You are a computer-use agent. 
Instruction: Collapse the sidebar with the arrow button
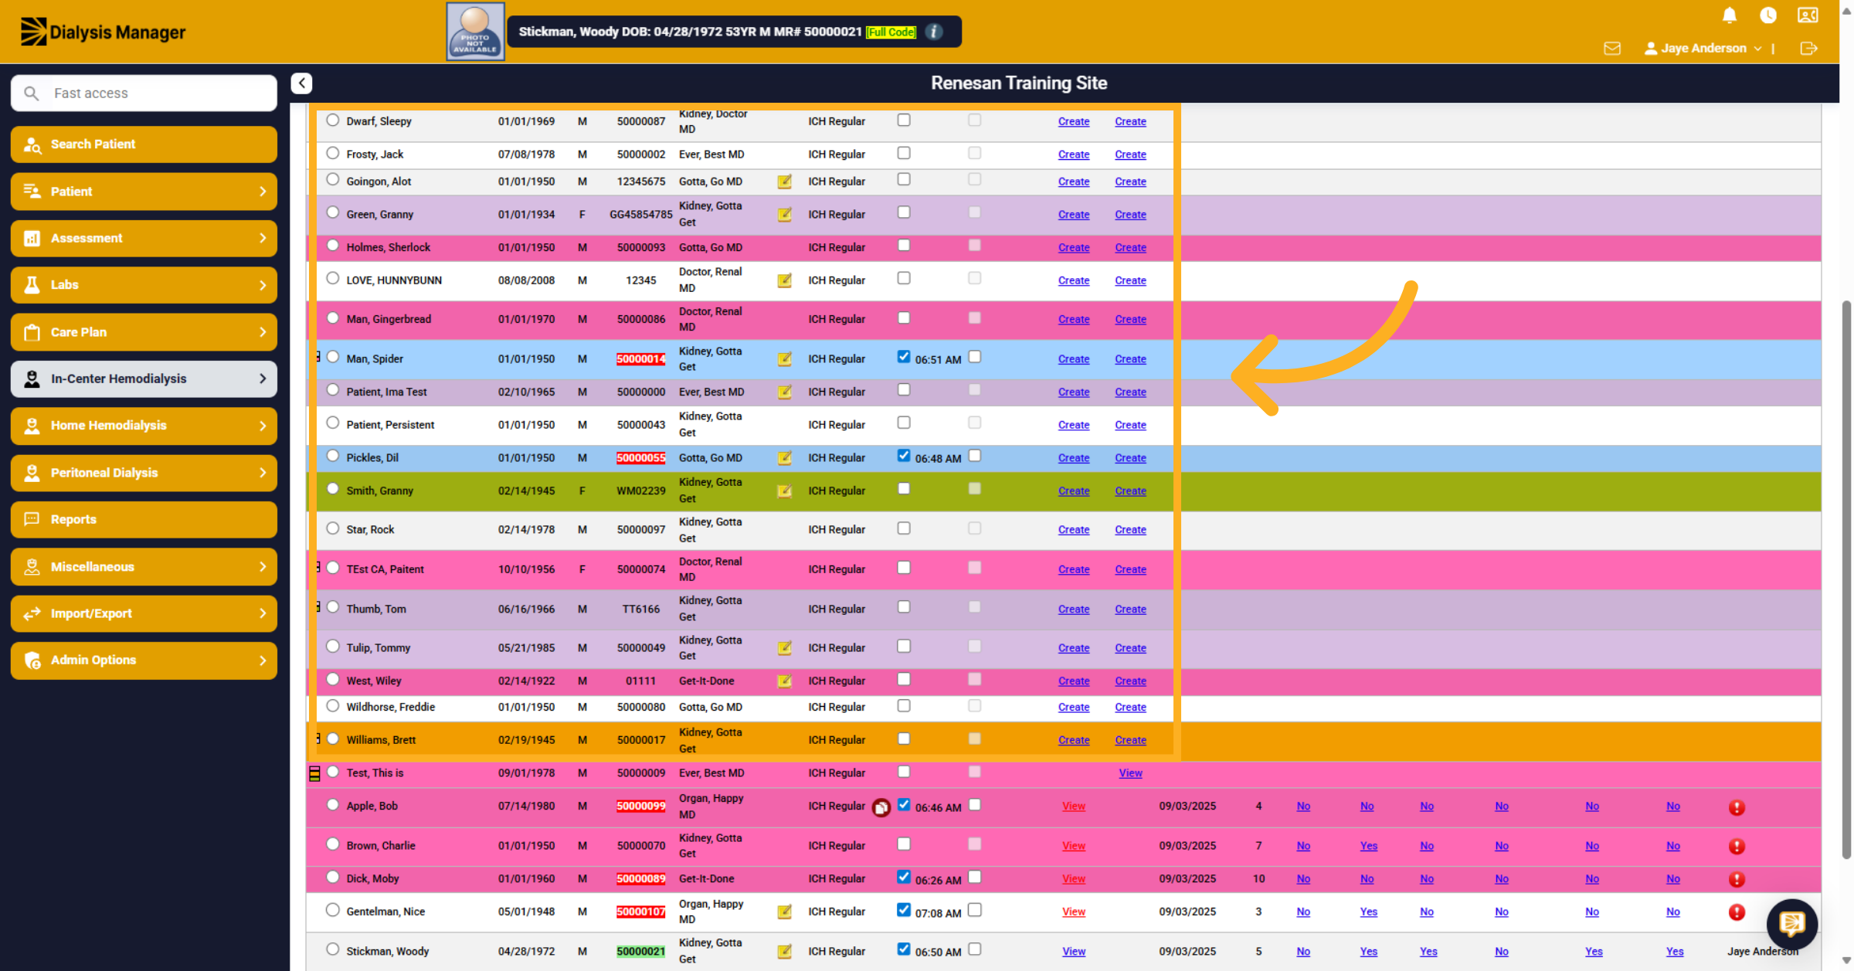[x=301, y=83]
